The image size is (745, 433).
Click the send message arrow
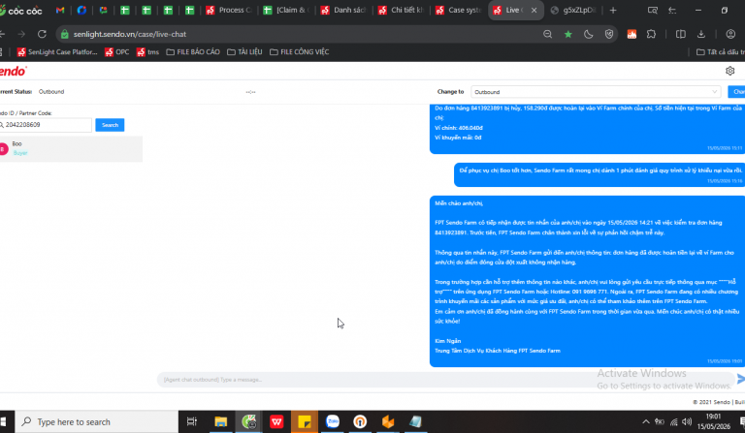coord(740,379)
